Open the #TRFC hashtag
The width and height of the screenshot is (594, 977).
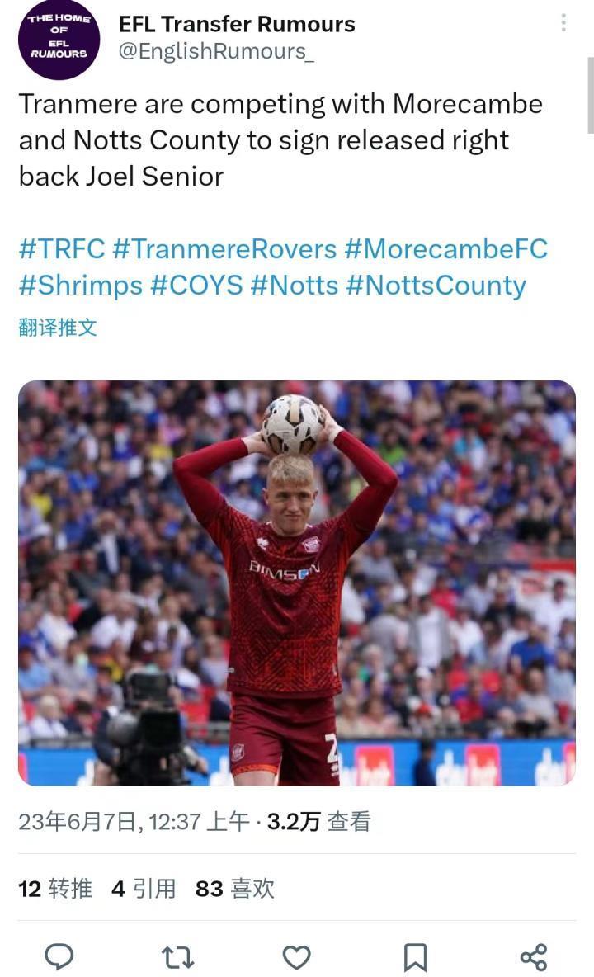click(62, 248)
